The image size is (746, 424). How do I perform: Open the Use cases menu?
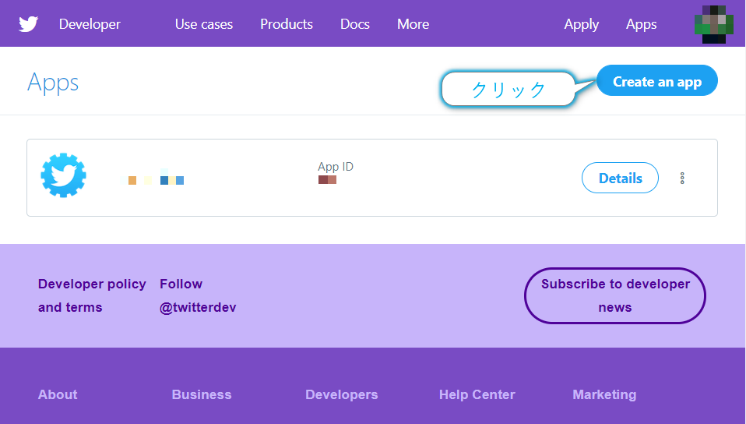click(x=203, y=24)
